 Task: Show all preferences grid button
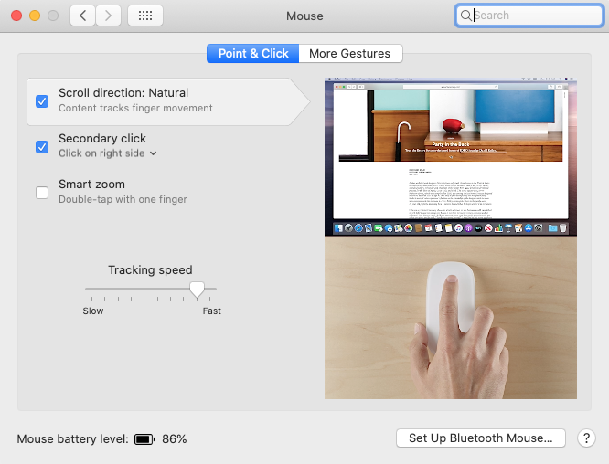[x=145, y=16]
